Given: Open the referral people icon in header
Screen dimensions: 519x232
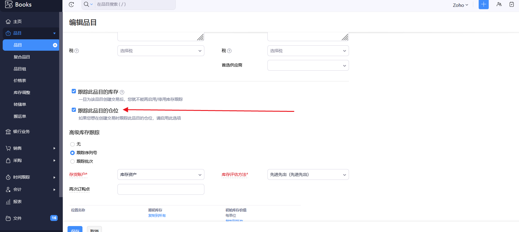Looking at the screenshot, I should tap(499, 4).
